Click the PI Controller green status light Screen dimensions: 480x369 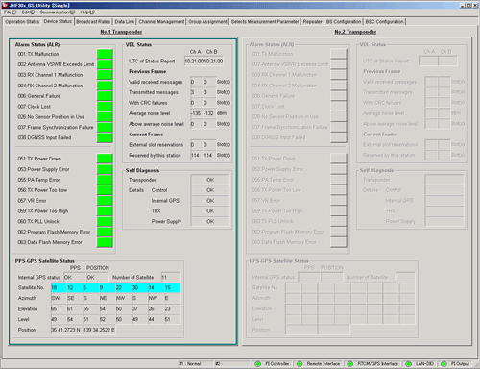click(257, 364)
